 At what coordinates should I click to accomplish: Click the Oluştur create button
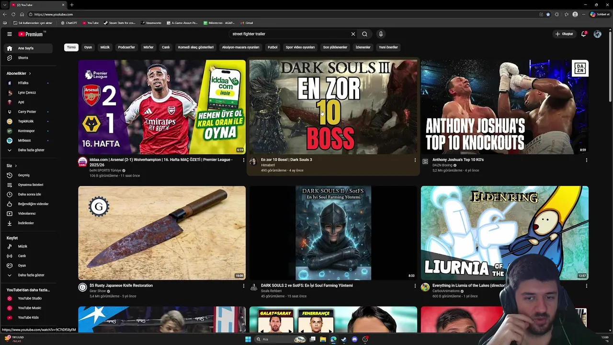tap(564, 34)
